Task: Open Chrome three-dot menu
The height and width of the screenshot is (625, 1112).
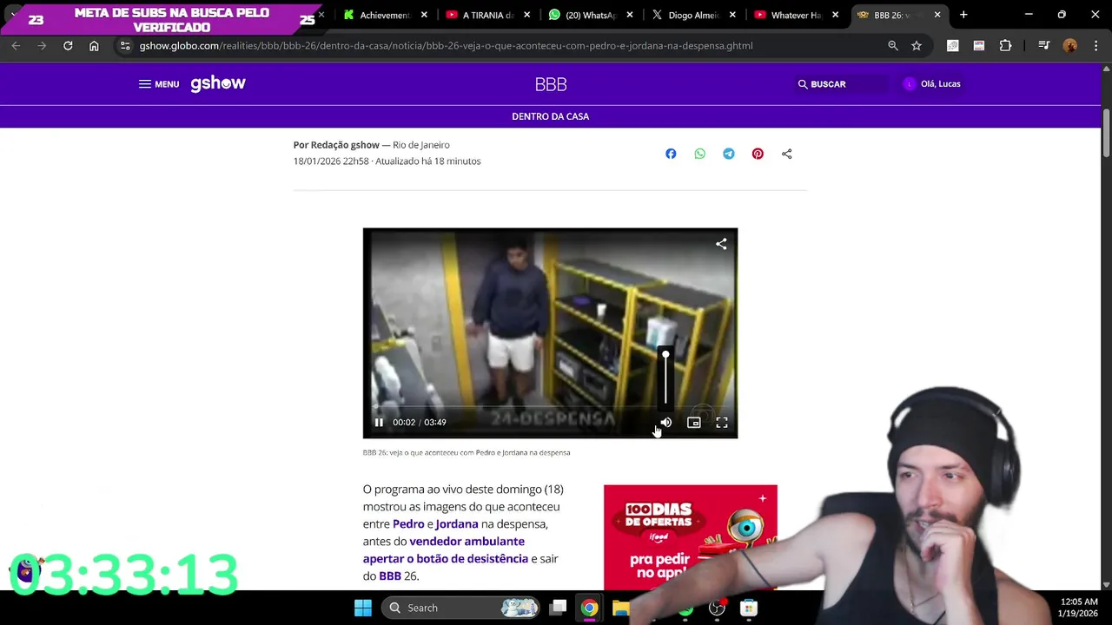Action: [x=1095, y=46]
